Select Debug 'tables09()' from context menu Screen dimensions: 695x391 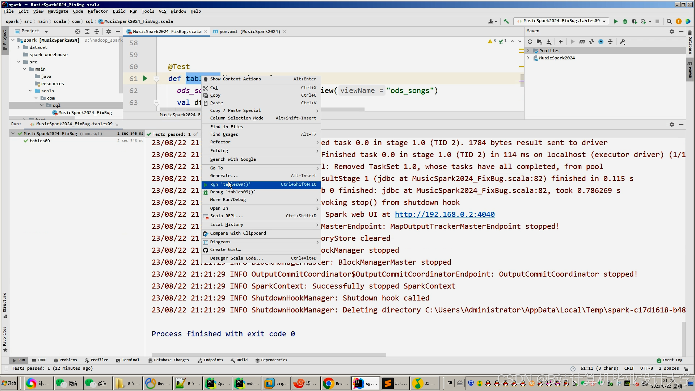click(232, 192)
